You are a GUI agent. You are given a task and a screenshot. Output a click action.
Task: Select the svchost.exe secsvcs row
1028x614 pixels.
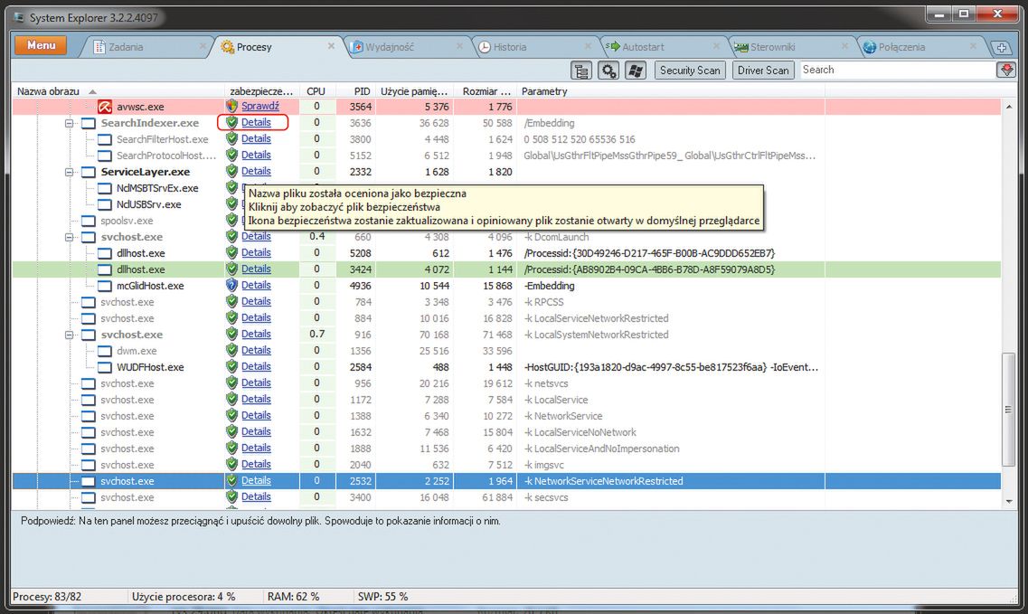[x=506, y=497]
